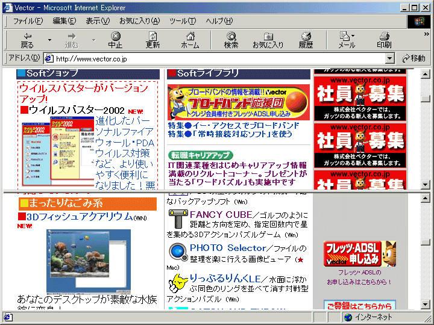The height and width of the screenshot is (325, 434).
Task: Click upper frame scrollbar down arrow
Action: click(x=425, y=185)
